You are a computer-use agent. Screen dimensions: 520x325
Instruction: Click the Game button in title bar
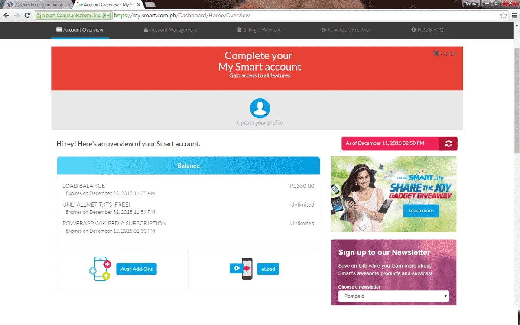click(471, 3)
